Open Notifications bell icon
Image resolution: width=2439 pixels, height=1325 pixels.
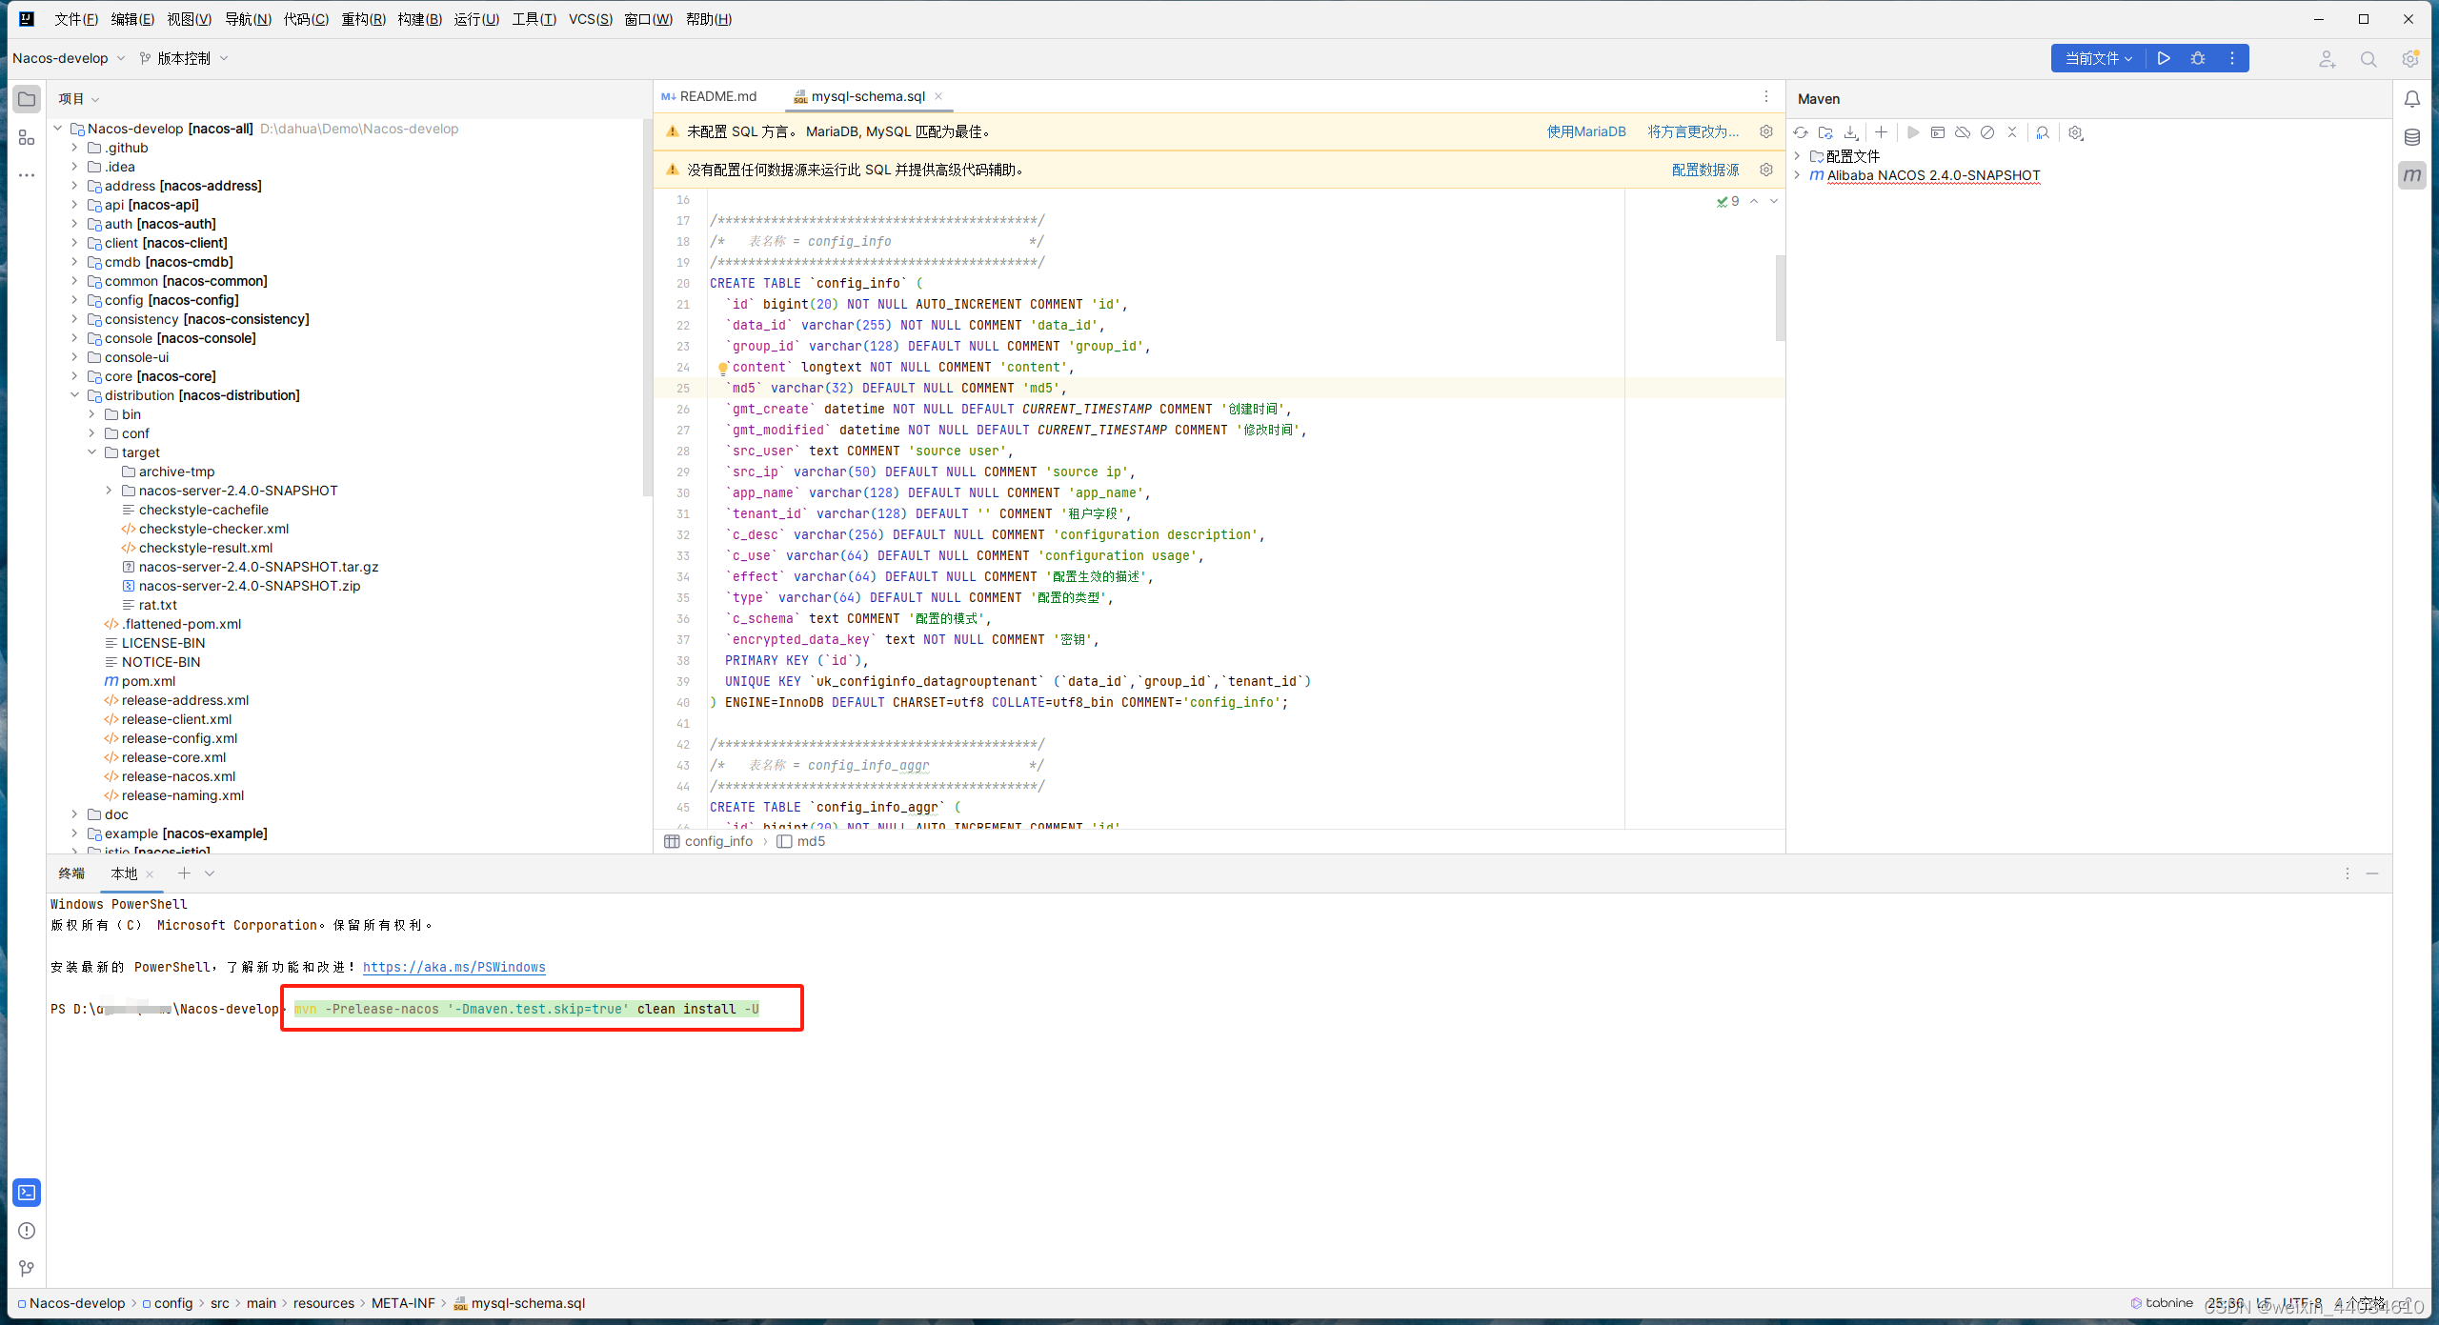pyautogui.click(x=2412, y=99)
